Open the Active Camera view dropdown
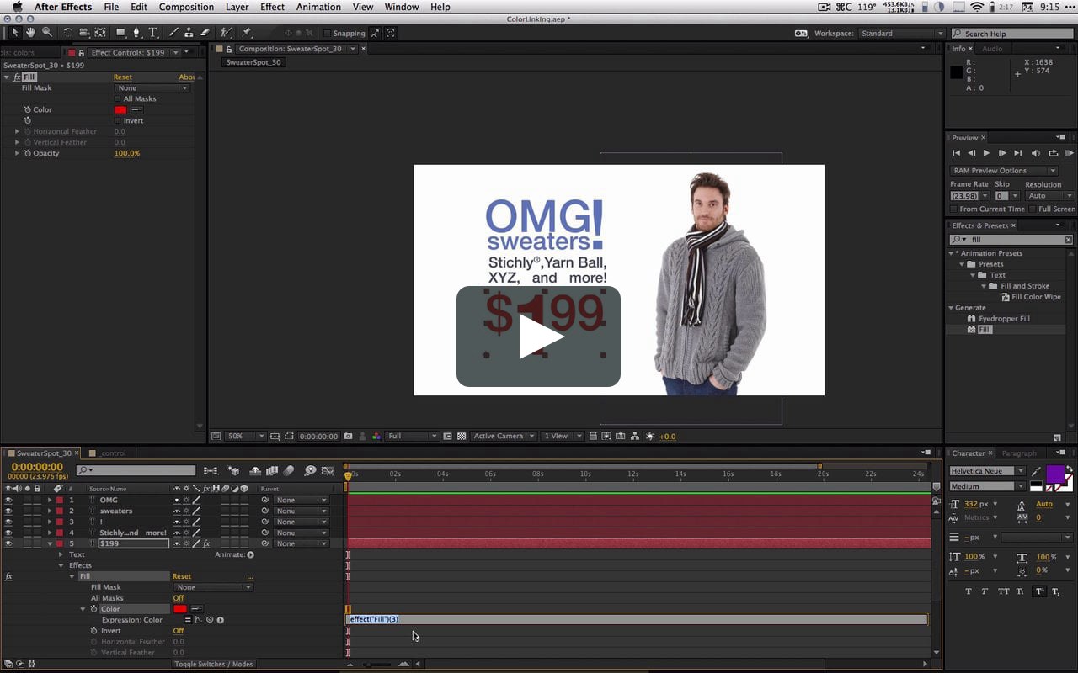 [x=504, y=437]
